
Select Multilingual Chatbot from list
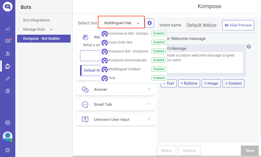coord(134,69)
